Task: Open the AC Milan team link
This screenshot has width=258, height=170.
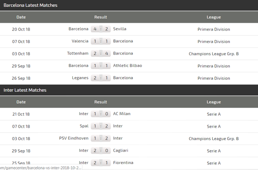Action: pyautogui.click(x=122, y=114)
